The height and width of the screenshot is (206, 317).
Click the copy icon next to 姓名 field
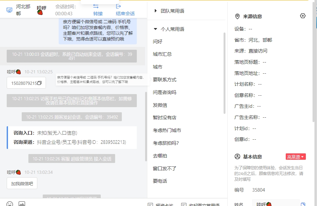(x=303, y=204)
